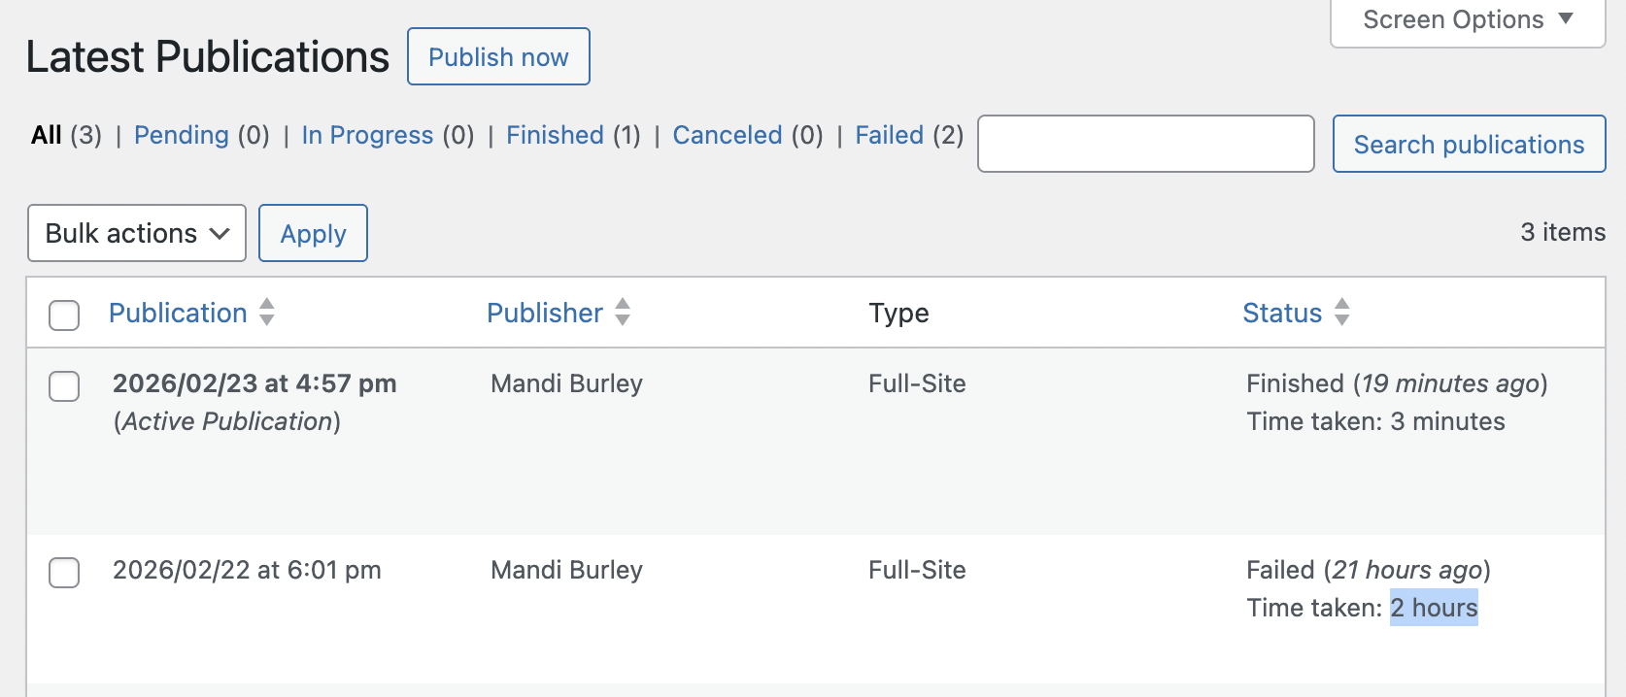Focus the publications search text field
Image resolution: width=1626 pixels, height=697 pixels.
click(x=1145, y=144)
